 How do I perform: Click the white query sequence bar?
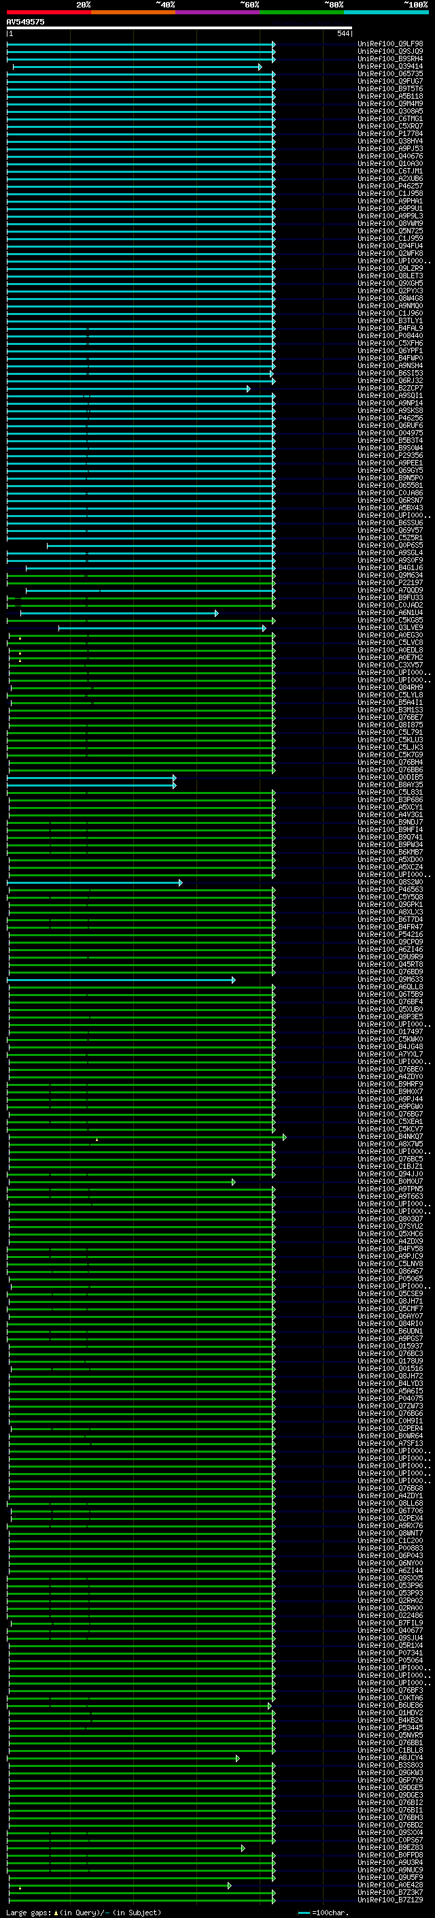click(x=179, y=27)
